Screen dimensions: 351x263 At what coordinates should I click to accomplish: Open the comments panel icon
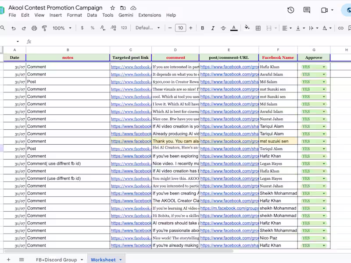(x=307, y=10)
